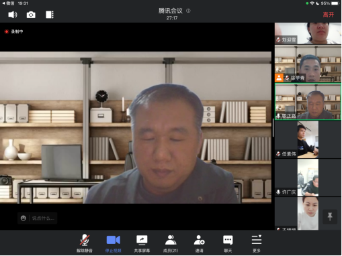Viewport: 342px width, 256px height.
Task: Toggle the speaker audio output icon
Action: point(13,15)
